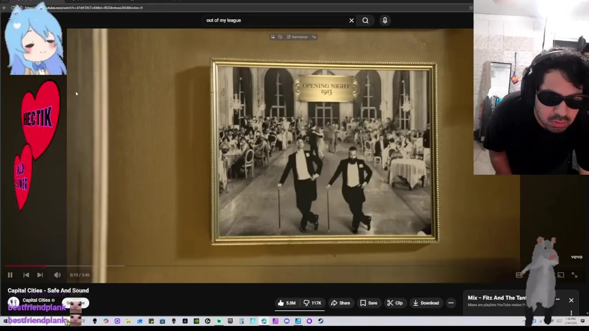Save the video to a playlist
This screenshot has width=589, height=331.
(x=369, y=303)
